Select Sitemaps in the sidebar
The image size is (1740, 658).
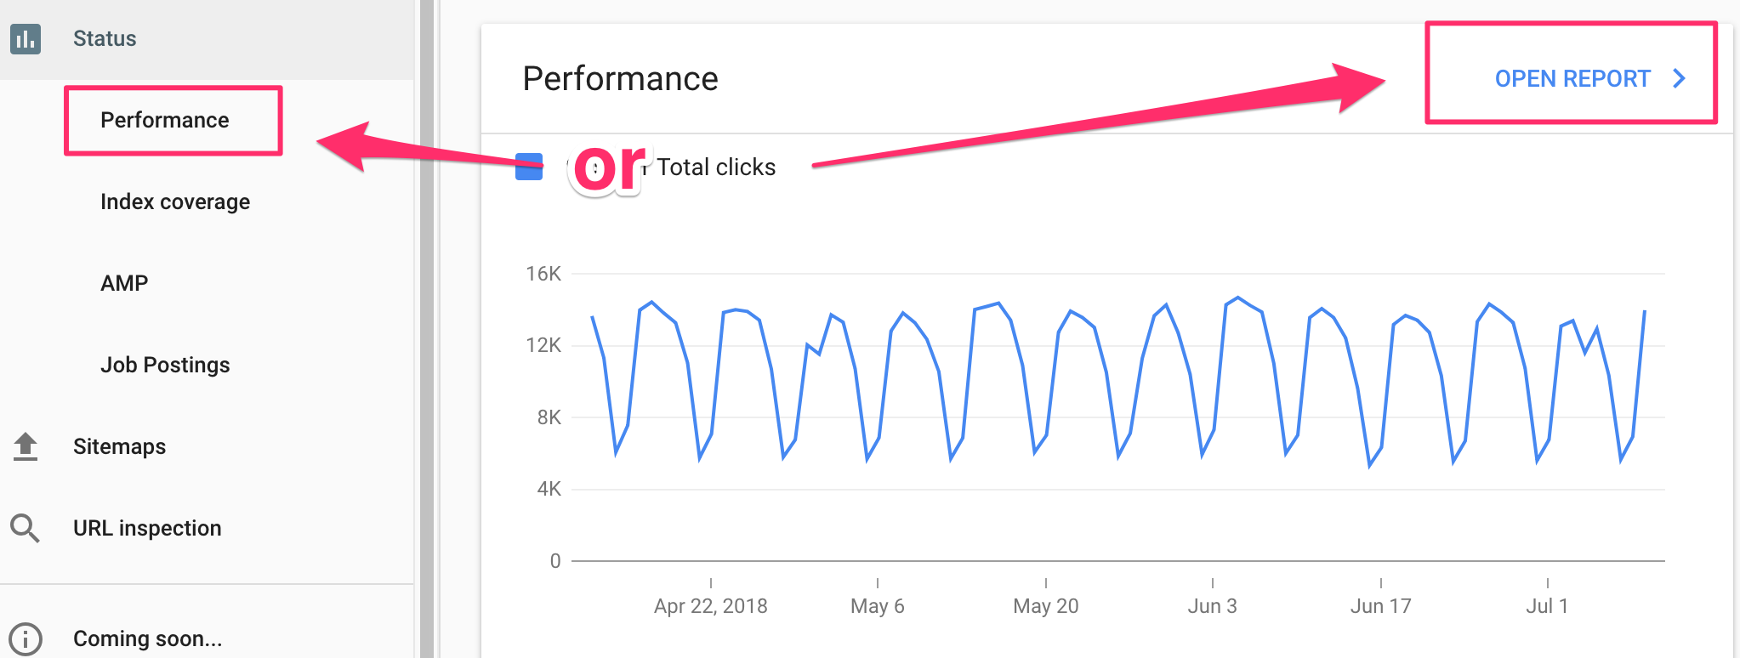pos(119,445)
